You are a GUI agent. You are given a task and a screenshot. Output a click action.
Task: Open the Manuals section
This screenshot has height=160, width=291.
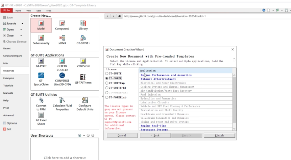pyautogui.click(x=8, y=93)
